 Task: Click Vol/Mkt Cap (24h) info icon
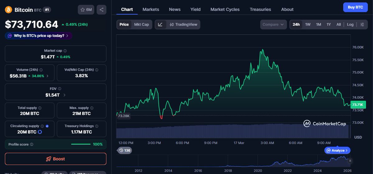(x=96, y=70)
